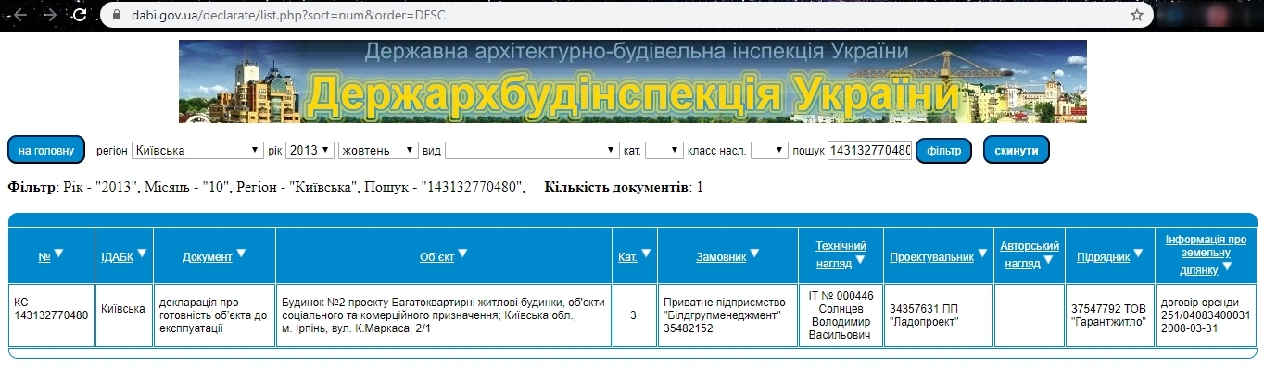The height and width of the screenshot is (371, 1264).
Task: Click the пошук search input field
Action: click(869, 150)
